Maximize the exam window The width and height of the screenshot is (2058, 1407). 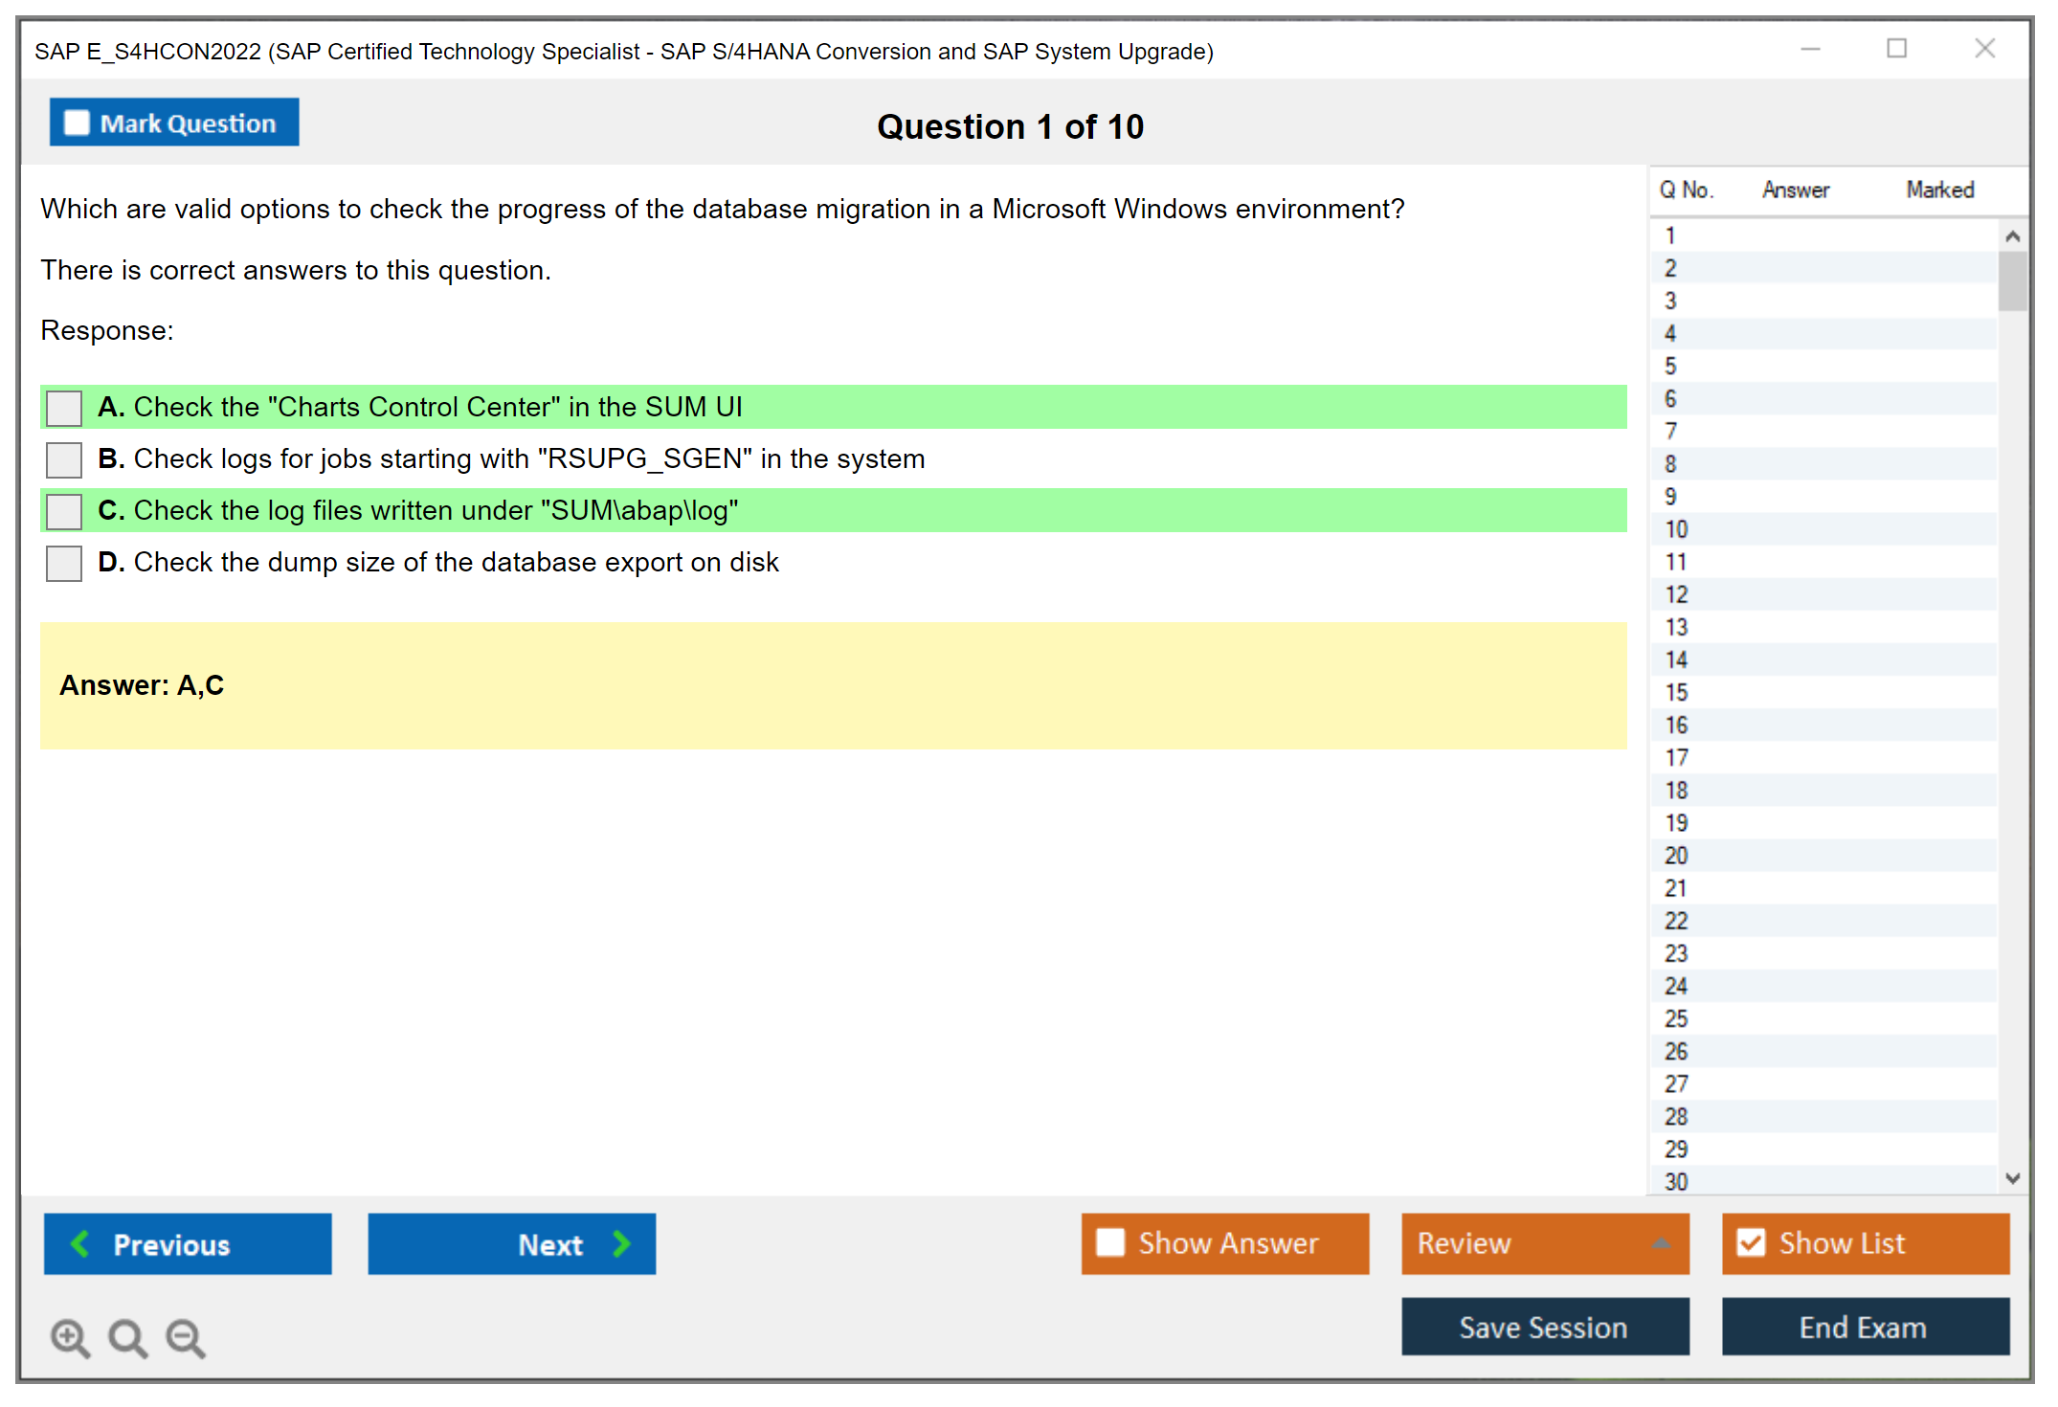pos(1896,49)
